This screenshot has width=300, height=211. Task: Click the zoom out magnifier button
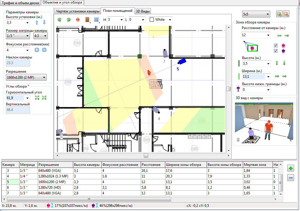coord(286,14)
